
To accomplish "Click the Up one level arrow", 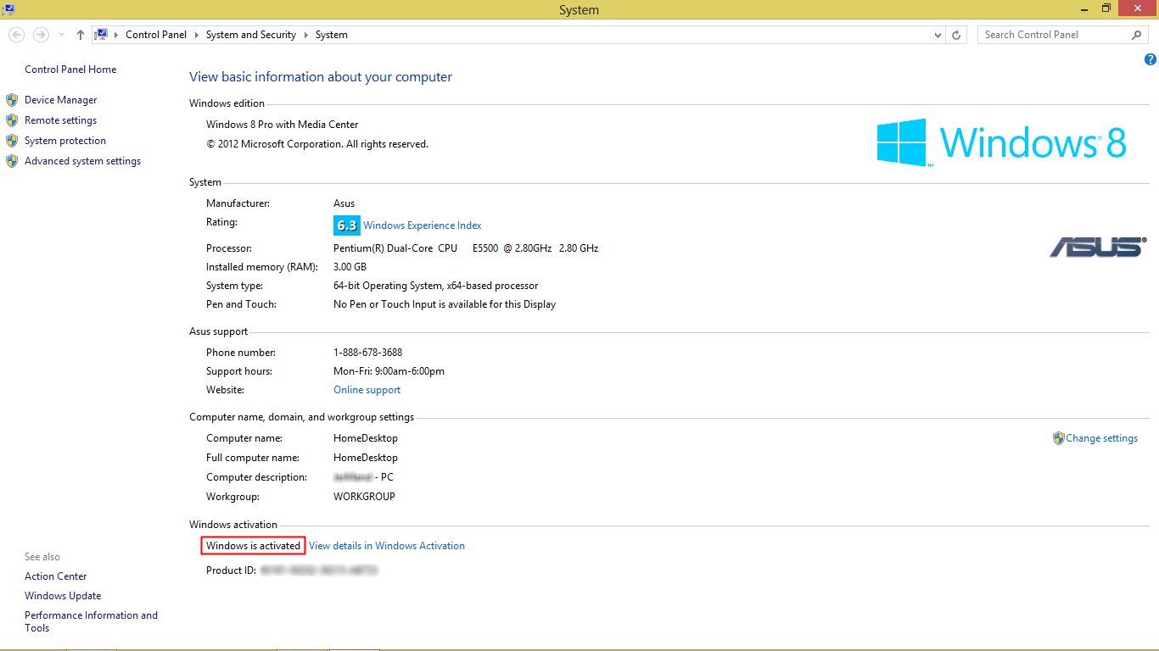I will pyautogui.click(x=81, y=35).
